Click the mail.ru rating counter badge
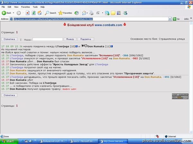Screen dimensions: 193x144 click(x=180, y=96)
